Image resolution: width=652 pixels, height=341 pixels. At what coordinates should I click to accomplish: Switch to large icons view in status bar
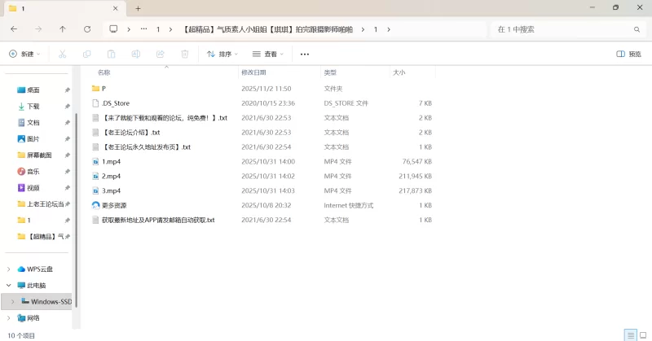tap(643, 334)
